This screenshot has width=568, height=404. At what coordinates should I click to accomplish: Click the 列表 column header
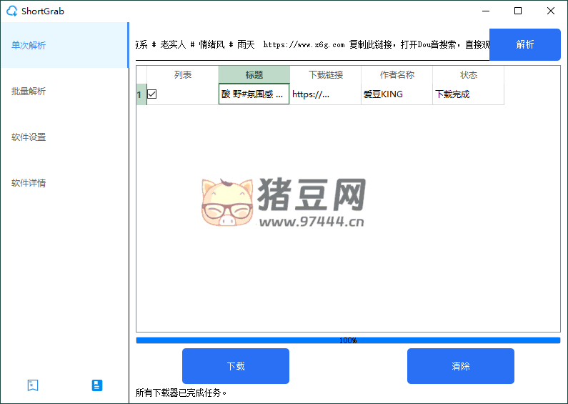(183, 74)
